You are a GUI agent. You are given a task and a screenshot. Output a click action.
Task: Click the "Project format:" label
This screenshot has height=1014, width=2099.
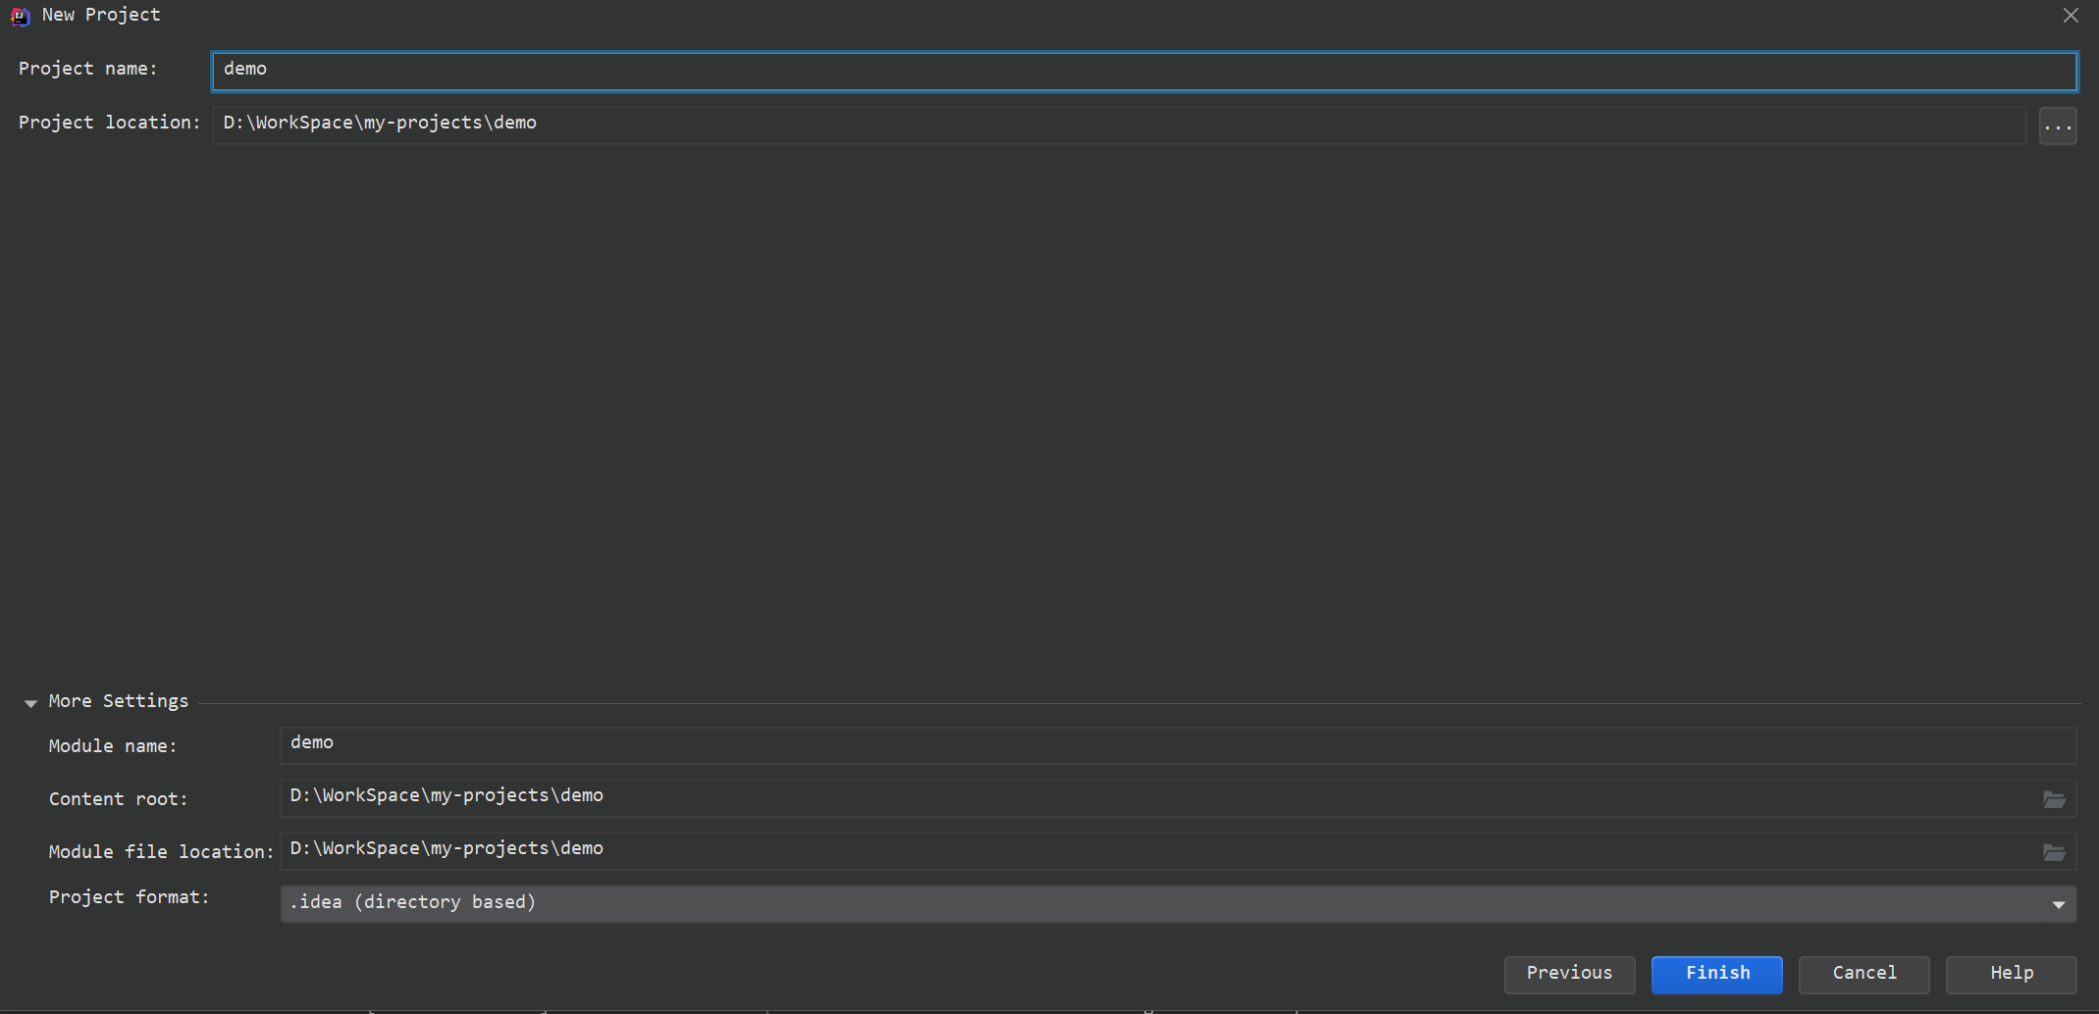(129, 897)
